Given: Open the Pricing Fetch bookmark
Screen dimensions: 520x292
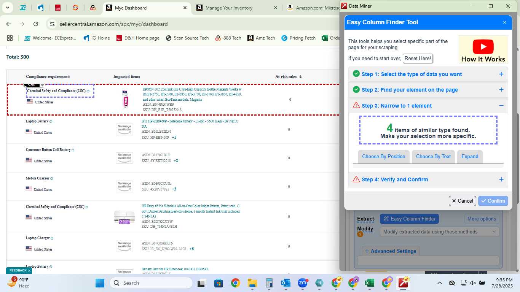Looking at the screenshot, I should coord(298,38).
